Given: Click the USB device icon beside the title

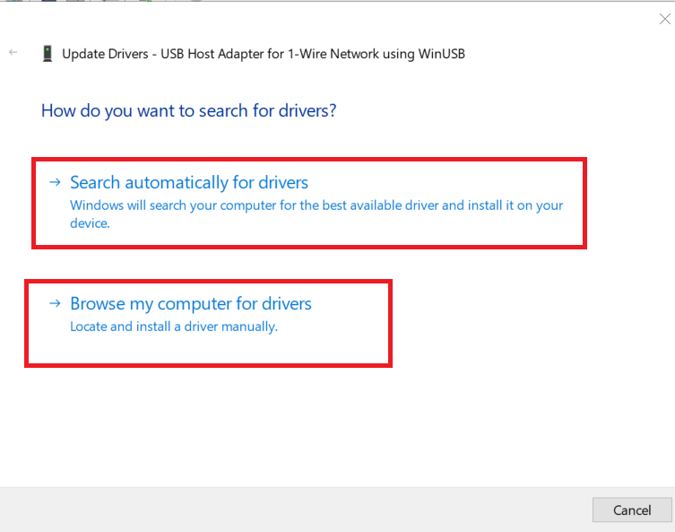Looking at the screenshot, I should pyautogui.click(x=47, y=54).
